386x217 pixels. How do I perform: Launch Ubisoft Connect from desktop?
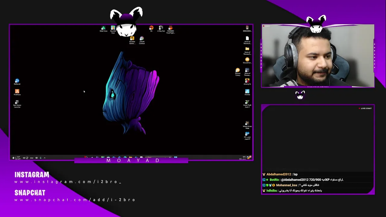[142, 40]
